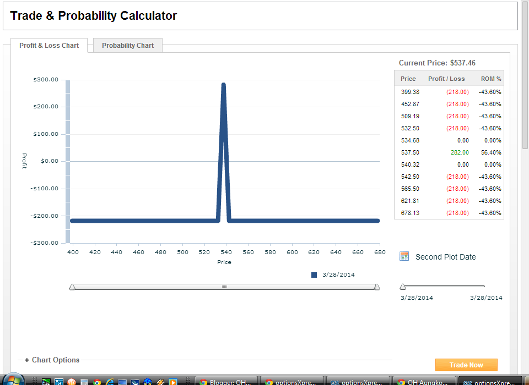Switch to the Probability Chart tab
This screenshot has width=529, height=385.
pyautogui.click(x=127, y=45)
